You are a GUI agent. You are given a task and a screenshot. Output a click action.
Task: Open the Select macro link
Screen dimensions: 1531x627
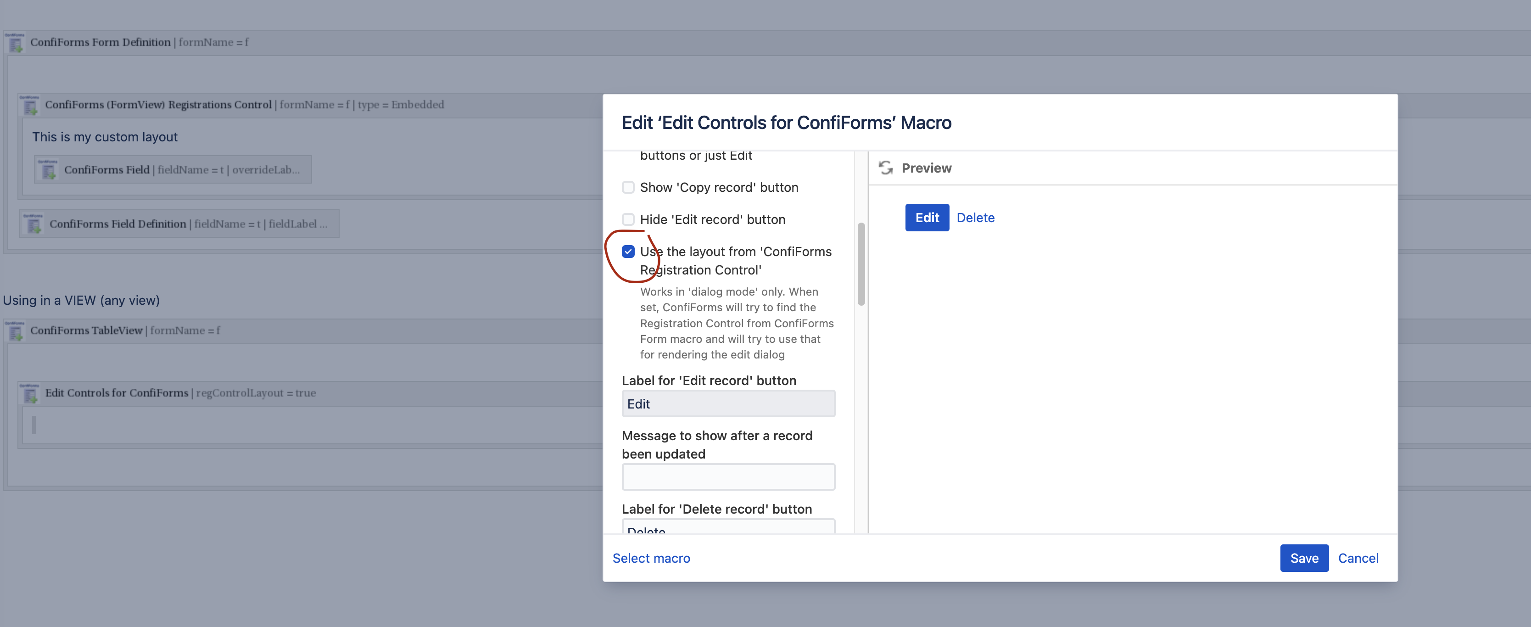[651, 558]
